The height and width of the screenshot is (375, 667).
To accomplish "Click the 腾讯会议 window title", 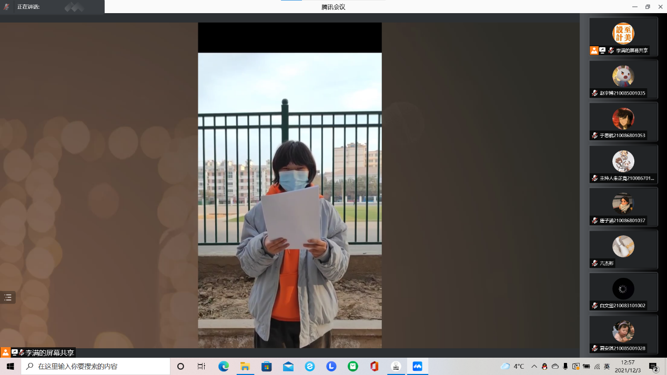I will (x=333, y=7).
